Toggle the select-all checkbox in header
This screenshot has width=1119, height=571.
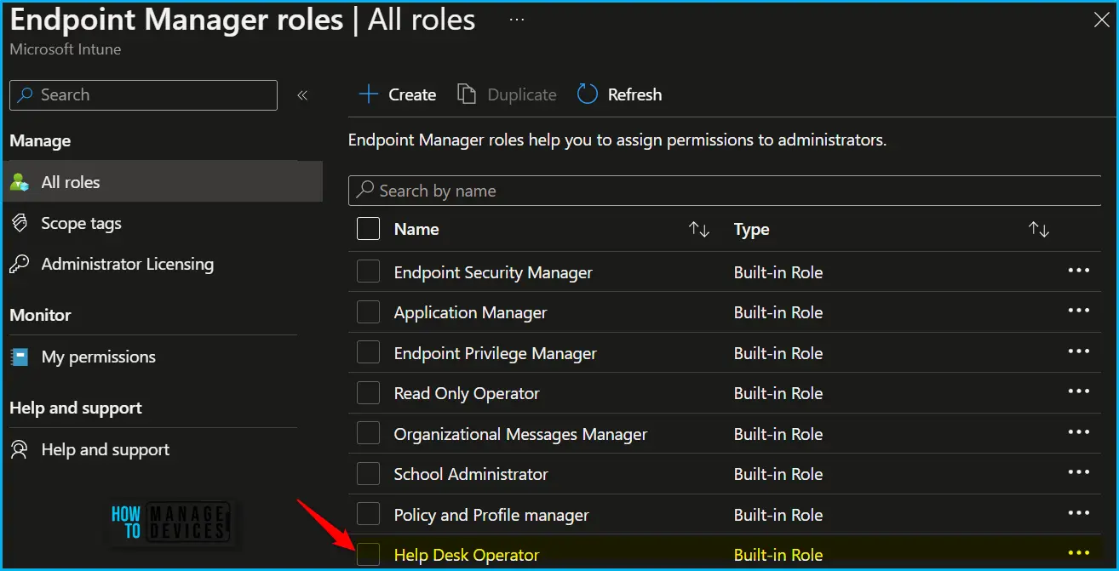368,229
